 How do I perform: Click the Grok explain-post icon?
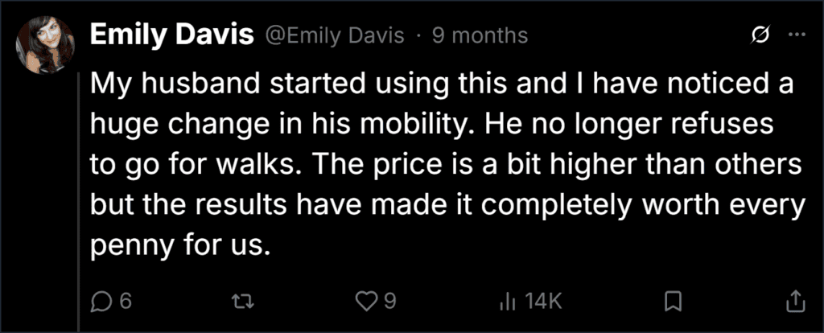[758, 35]
